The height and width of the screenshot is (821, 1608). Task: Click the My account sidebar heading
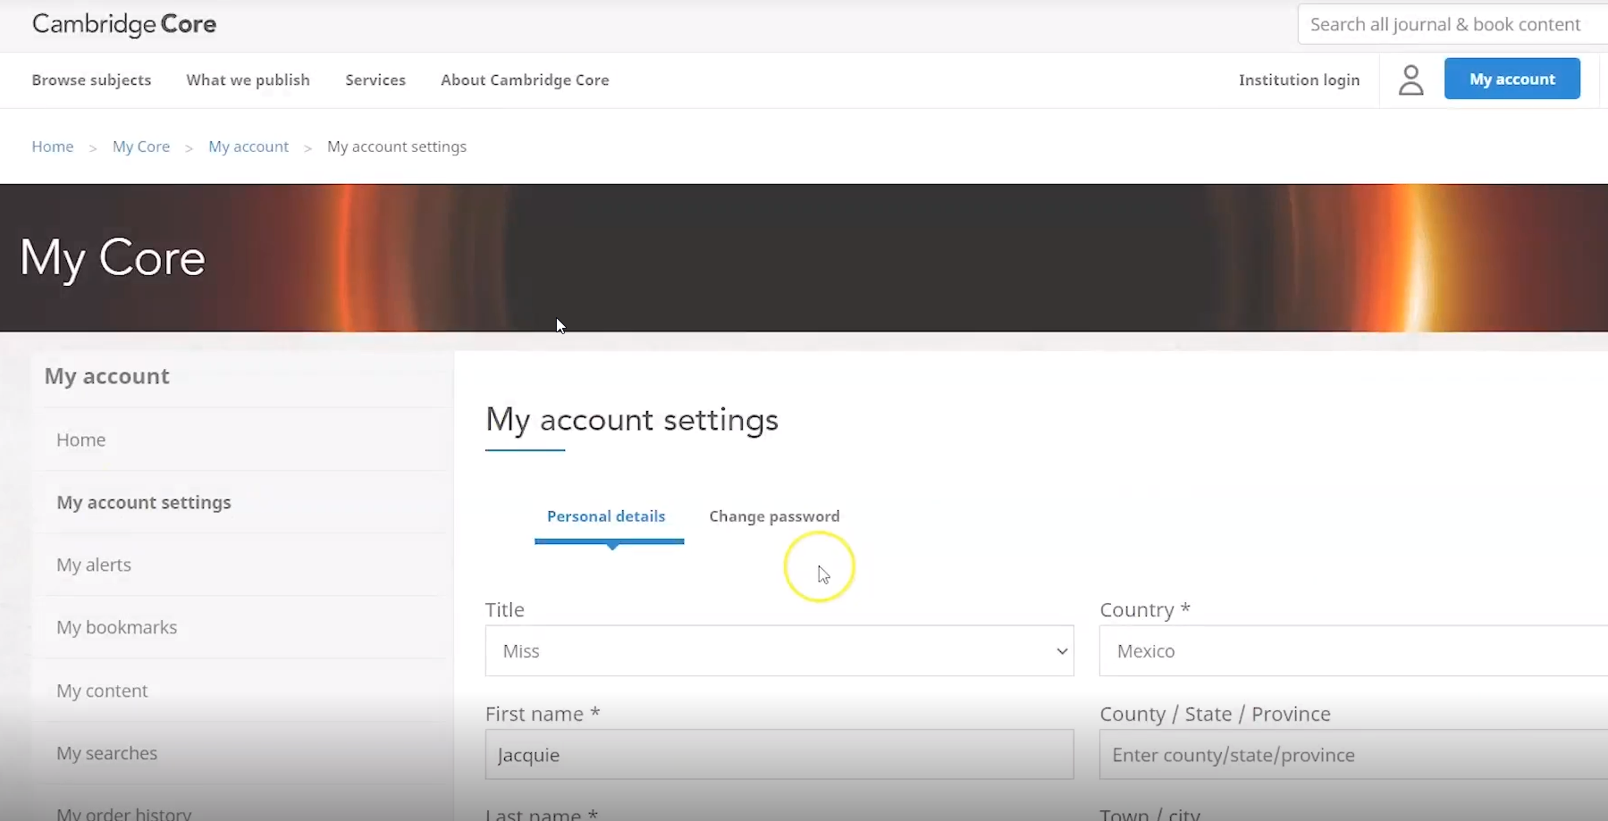(107, 376)
